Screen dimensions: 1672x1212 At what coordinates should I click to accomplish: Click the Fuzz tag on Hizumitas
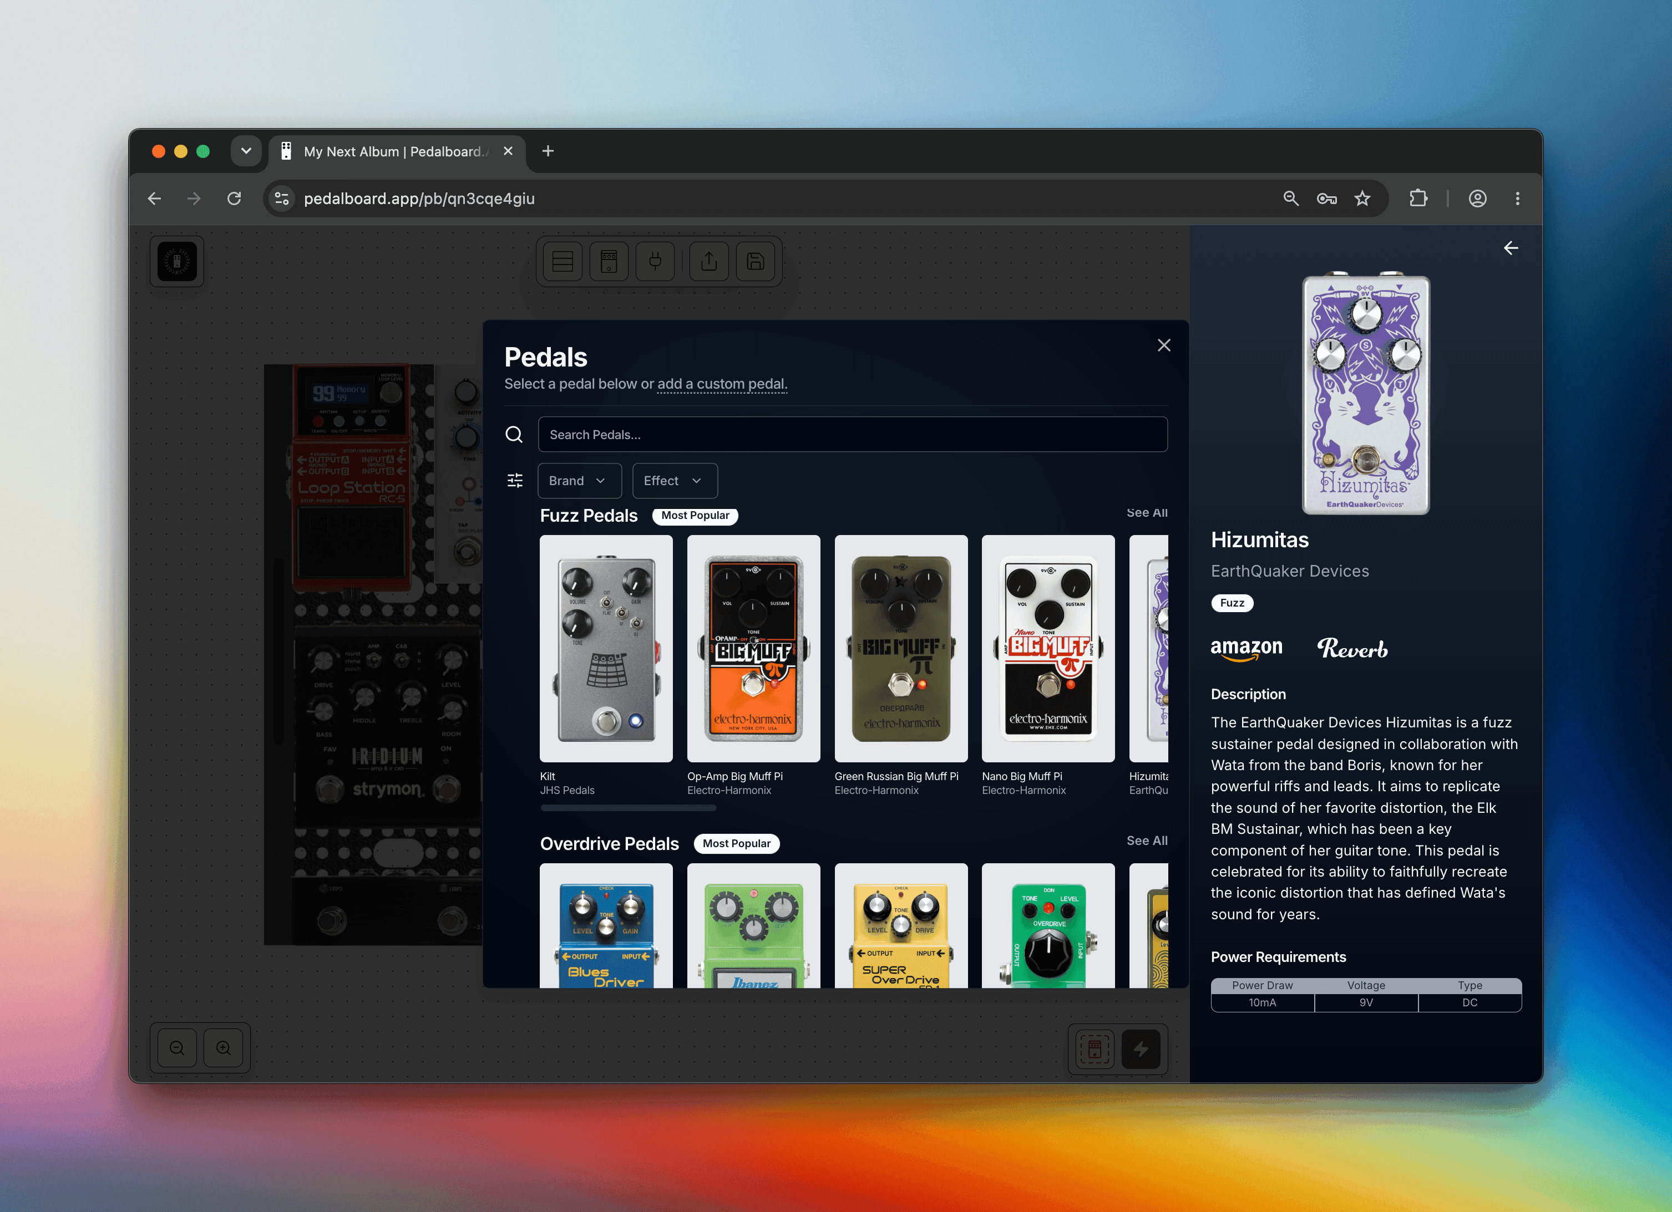[x=1232, y=603]
